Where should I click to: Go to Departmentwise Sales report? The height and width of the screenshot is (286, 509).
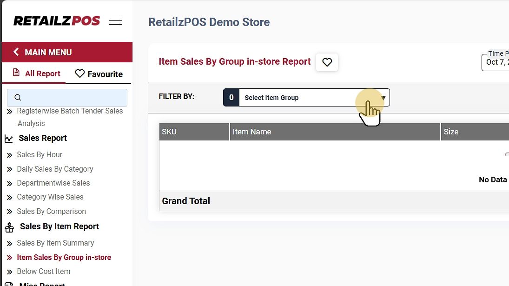click(53, 183)
